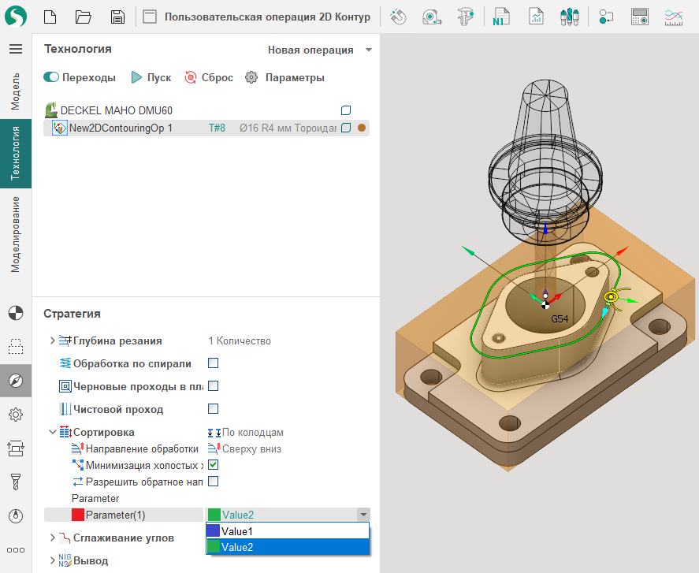Click the red Parameter(1) color swatch
Viewport: 699px width, 573px height.
pyautogui.click(x=78, y=515)
